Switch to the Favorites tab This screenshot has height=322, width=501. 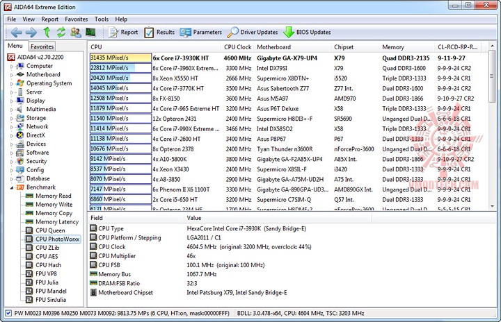tap(42, 46)
